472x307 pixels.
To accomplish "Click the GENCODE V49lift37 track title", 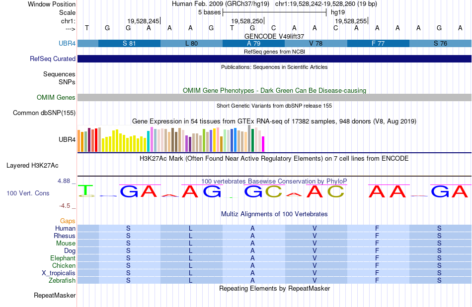I will coord(274,36).
